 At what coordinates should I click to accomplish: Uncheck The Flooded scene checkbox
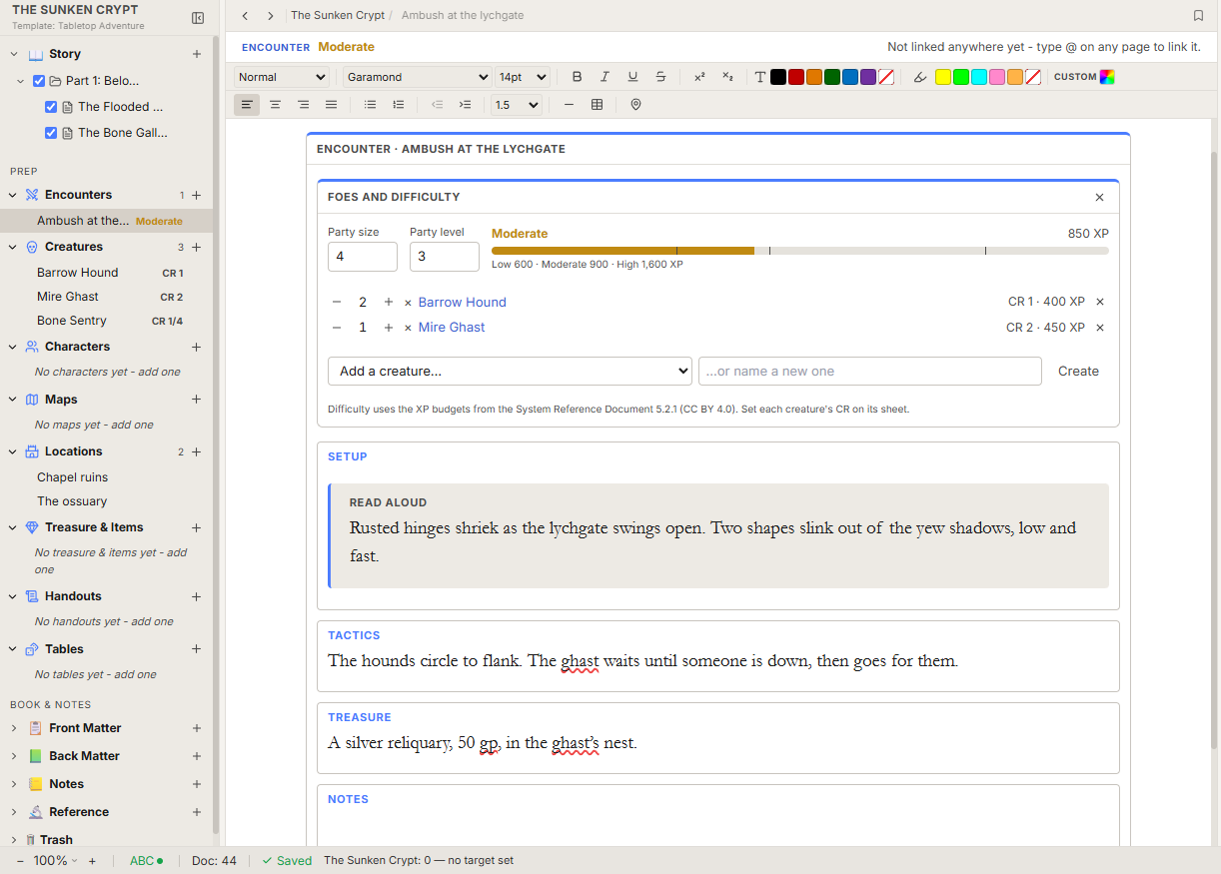pyautogui.click(x=51, y=107)
